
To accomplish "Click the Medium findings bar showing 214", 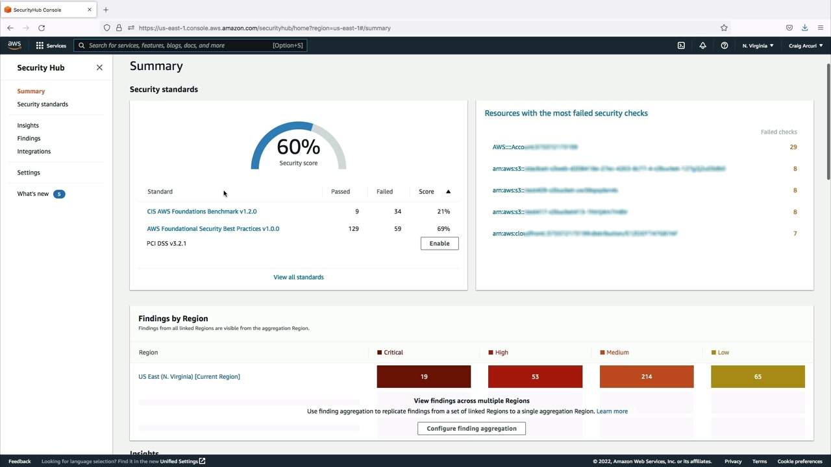I will click(x=647, y=377).
